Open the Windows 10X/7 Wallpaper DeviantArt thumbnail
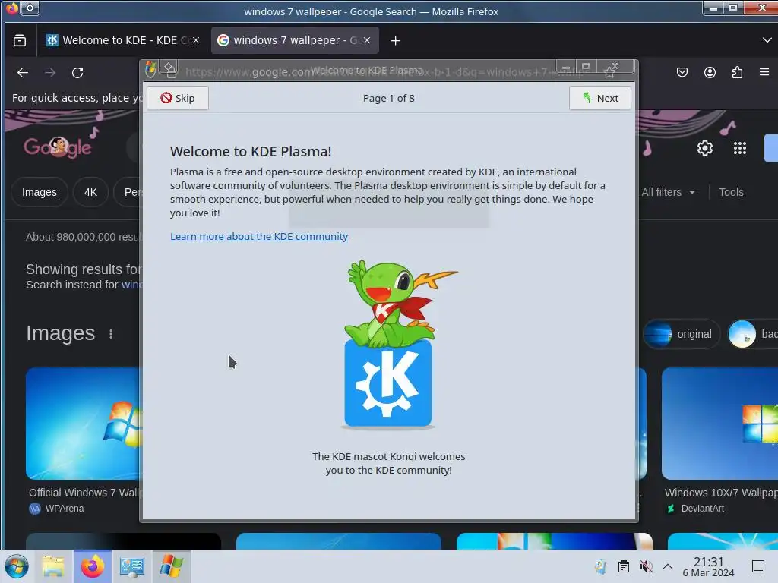778x583 pixels. point(719,423)
